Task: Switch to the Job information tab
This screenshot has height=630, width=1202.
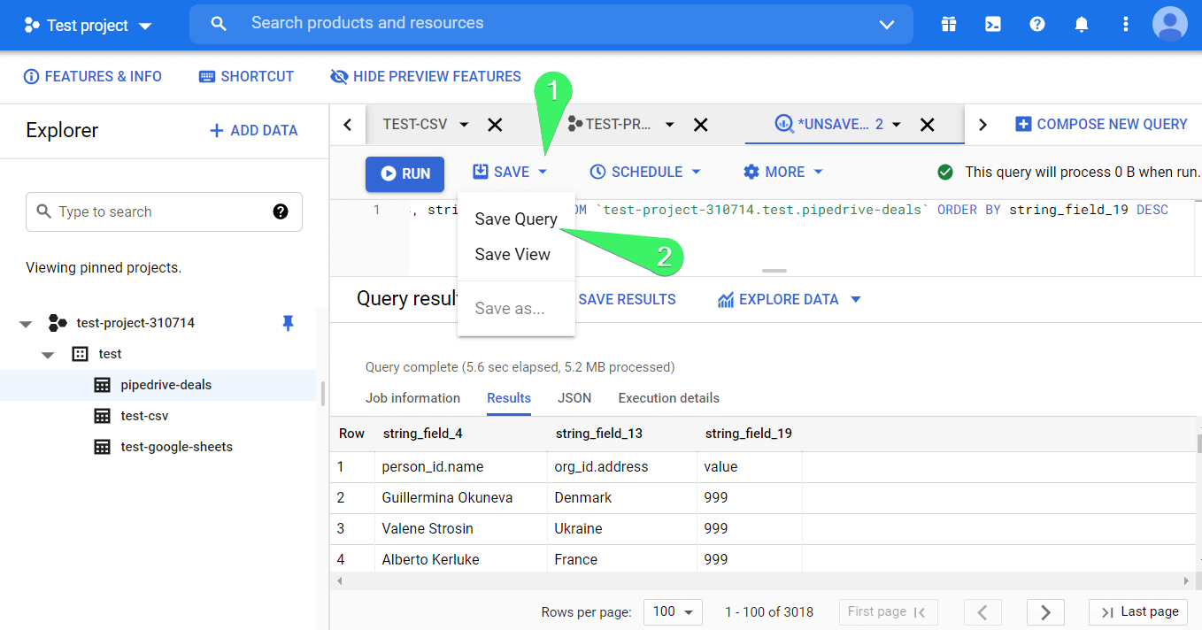Action: [x=412, y=398]
